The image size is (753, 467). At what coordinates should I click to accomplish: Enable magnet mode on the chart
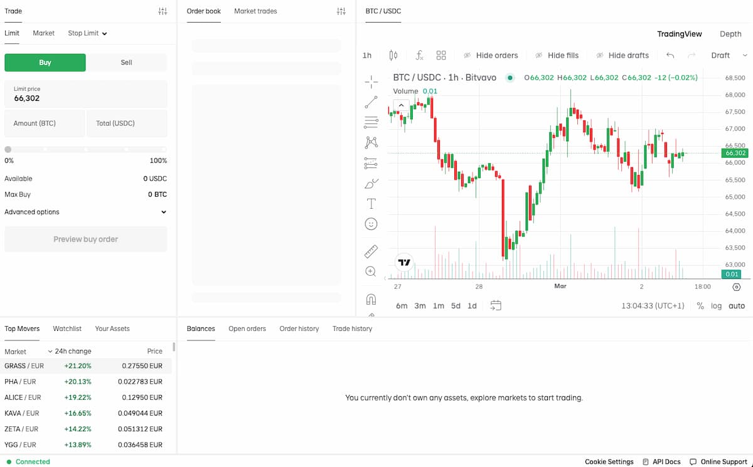click(x=370, y=300)
